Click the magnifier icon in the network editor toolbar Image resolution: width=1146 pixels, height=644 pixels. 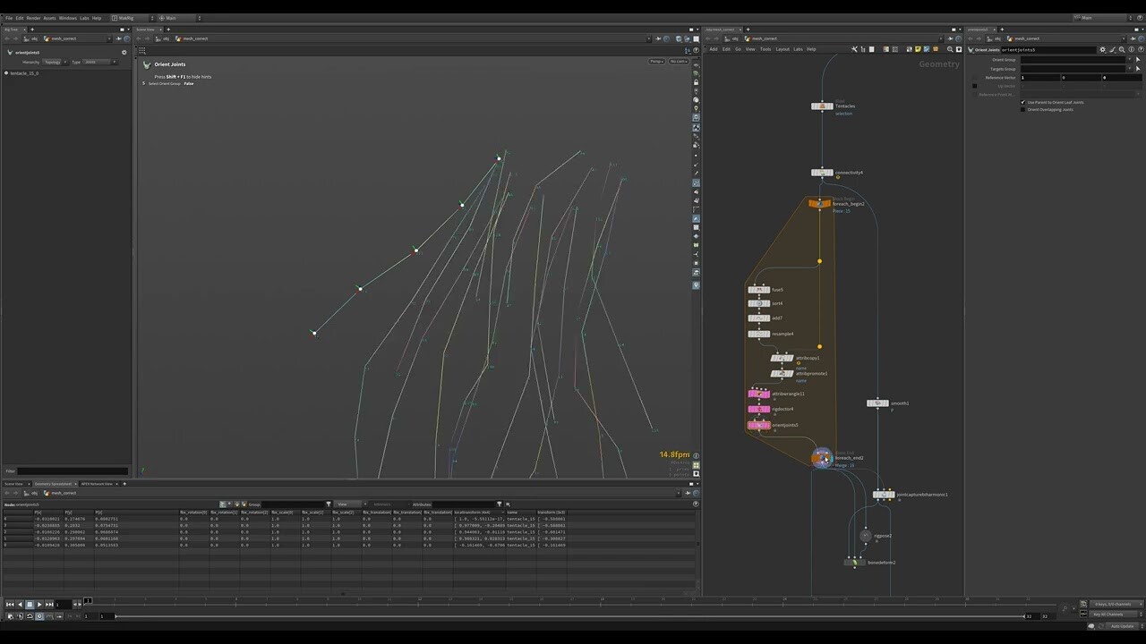pyautogui.click(x=950, y=49)
